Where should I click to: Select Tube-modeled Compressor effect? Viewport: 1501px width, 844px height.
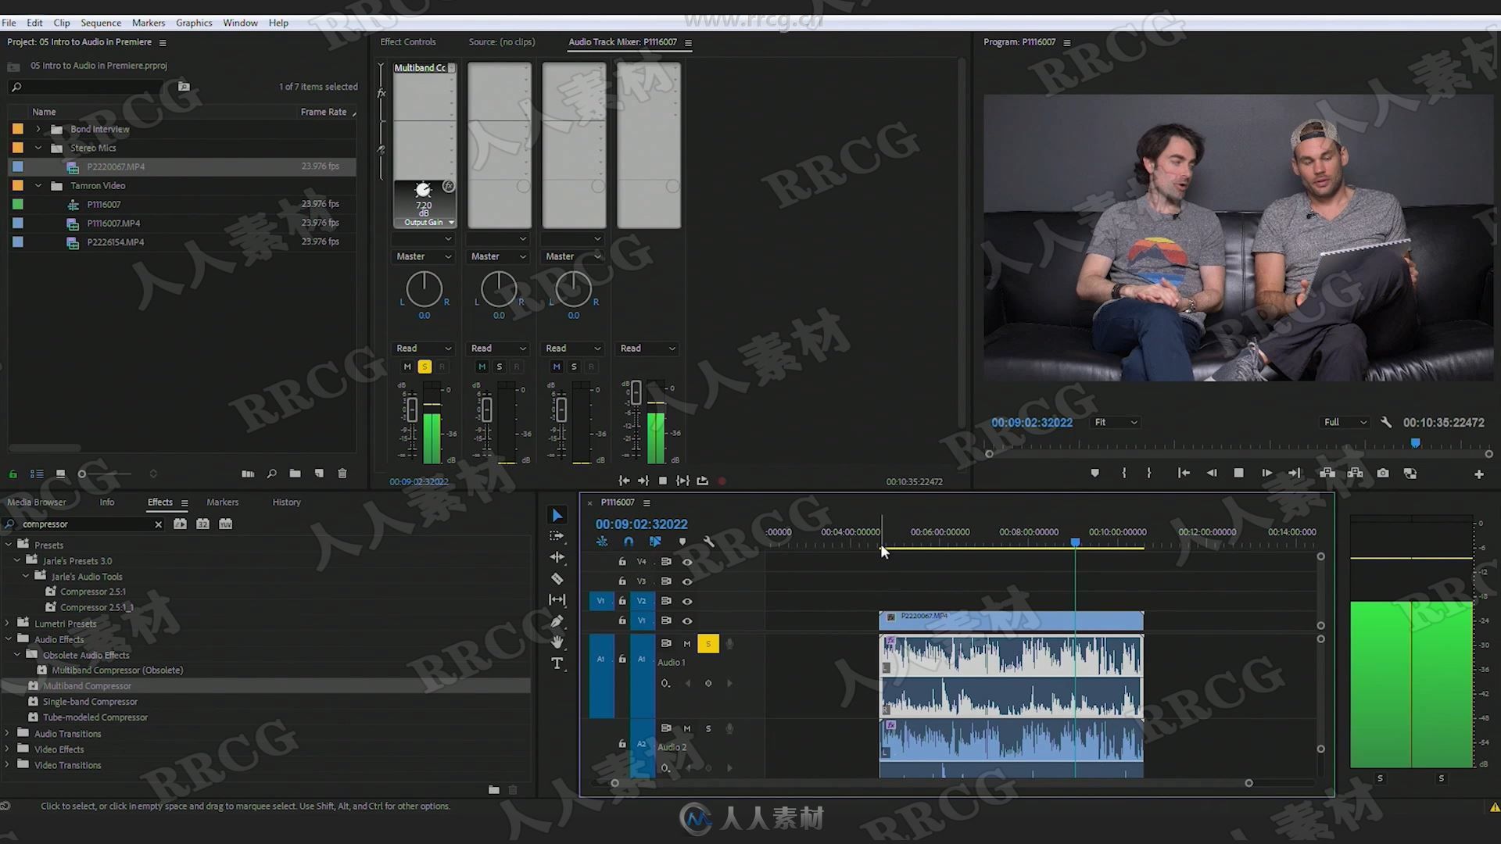click(95, 717)
